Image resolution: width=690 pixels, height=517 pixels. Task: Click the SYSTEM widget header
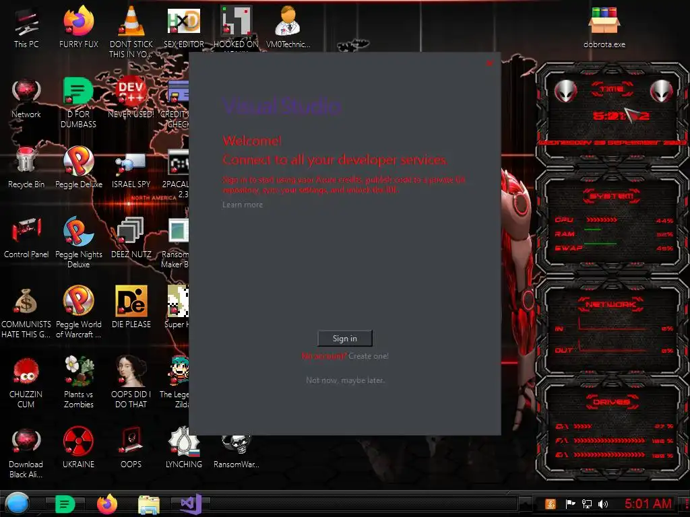point(612,196)
